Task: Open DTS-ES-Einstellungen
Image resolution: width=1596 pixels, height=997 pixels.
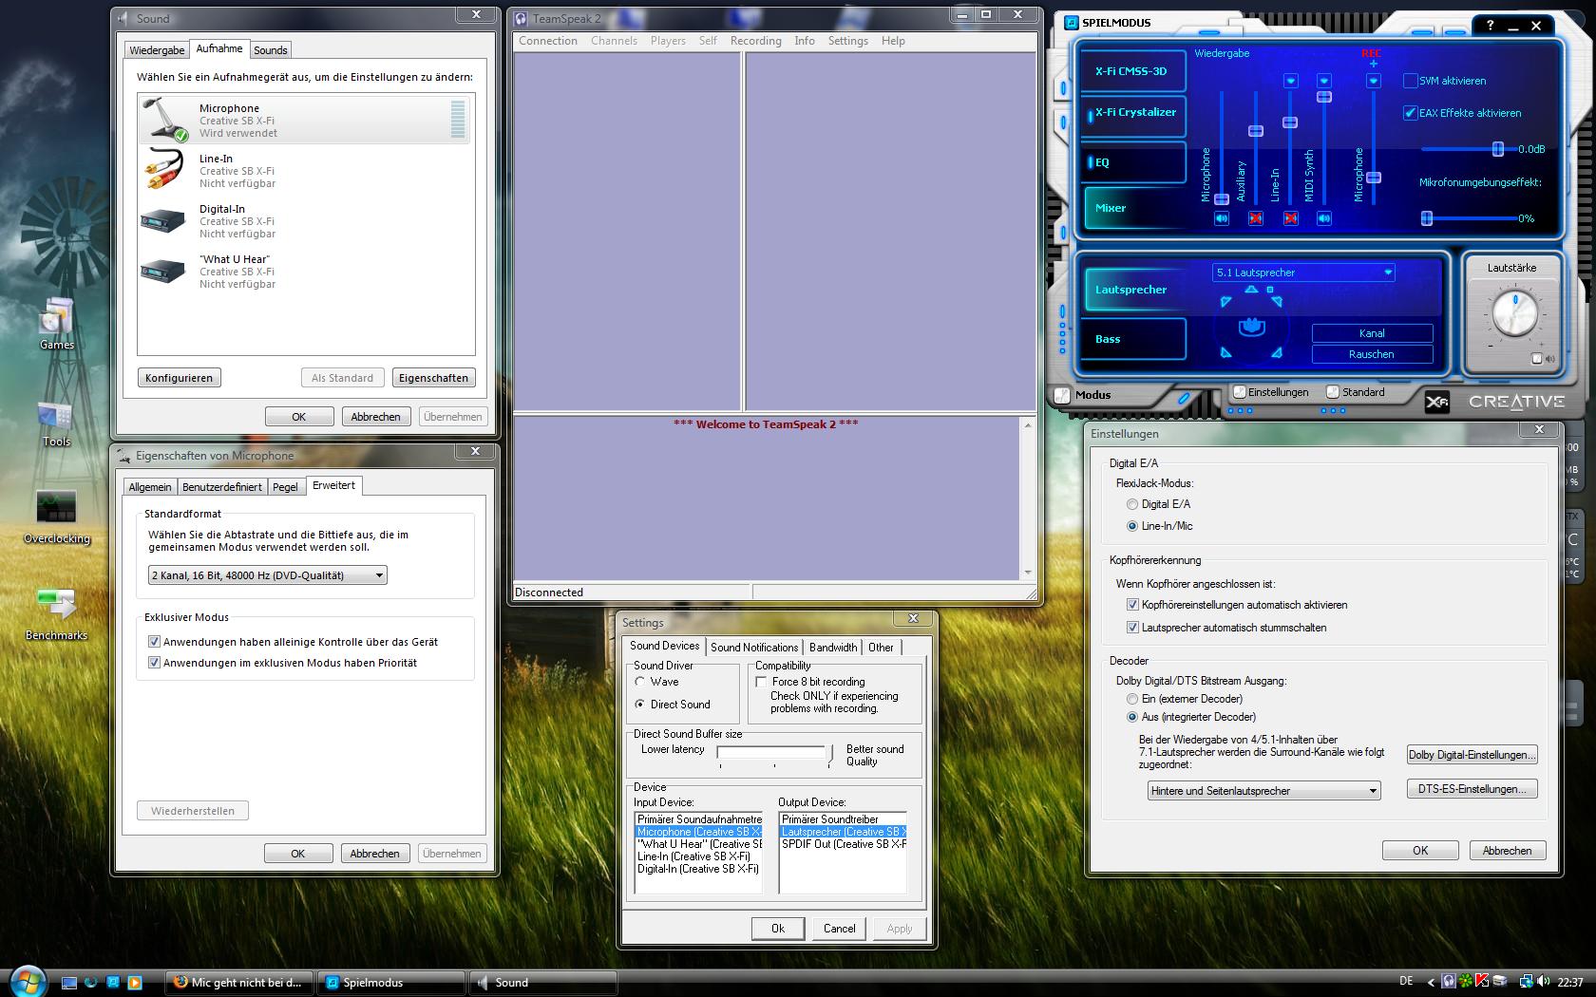Action: tap(1472, 789)
